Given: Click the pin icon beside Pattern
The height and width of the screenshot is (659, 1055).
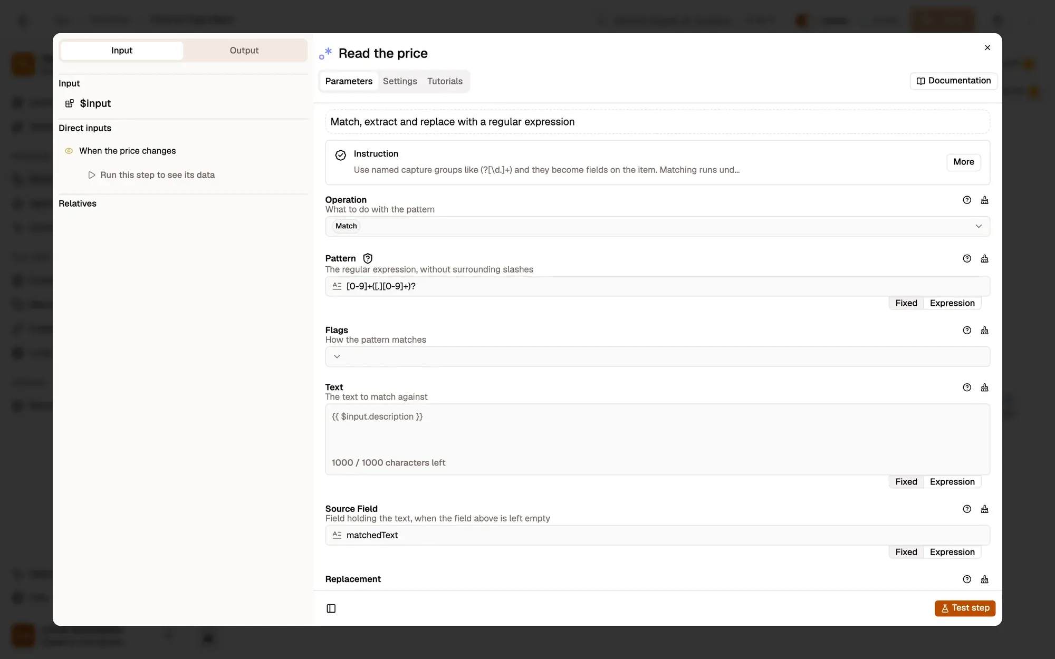Looking at the screenshot, I should [984, 259].
